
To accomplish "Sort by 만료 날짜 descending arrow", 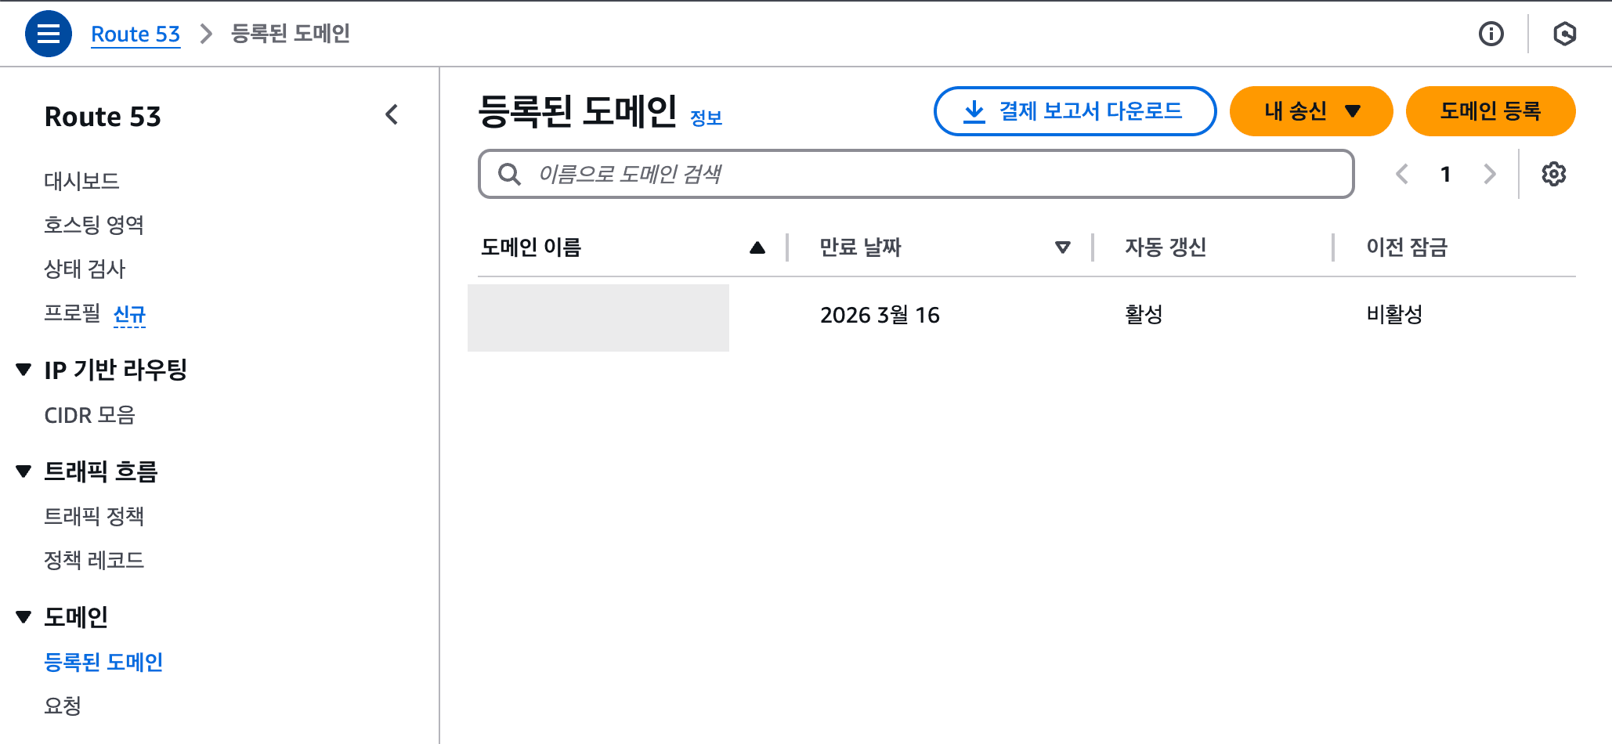I will [1062, 247].
